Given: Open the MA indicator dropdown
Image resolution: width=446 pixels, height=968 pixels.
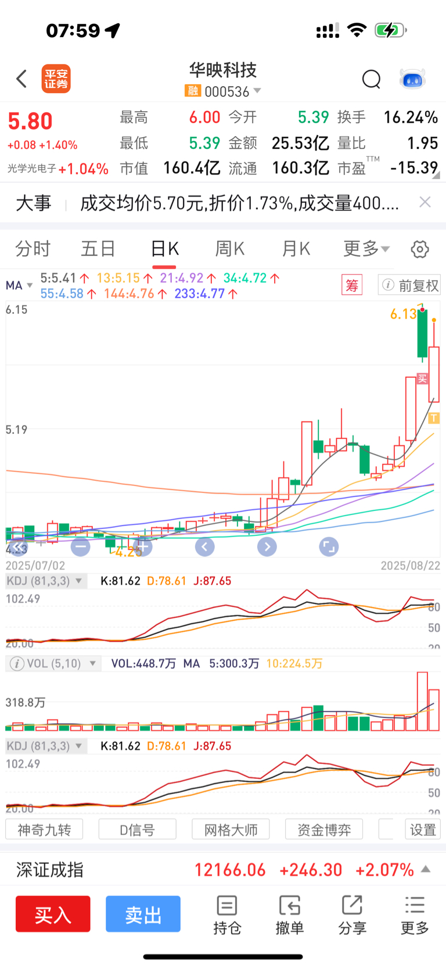Looking at the screenshot, I should (x=19, y=285).
